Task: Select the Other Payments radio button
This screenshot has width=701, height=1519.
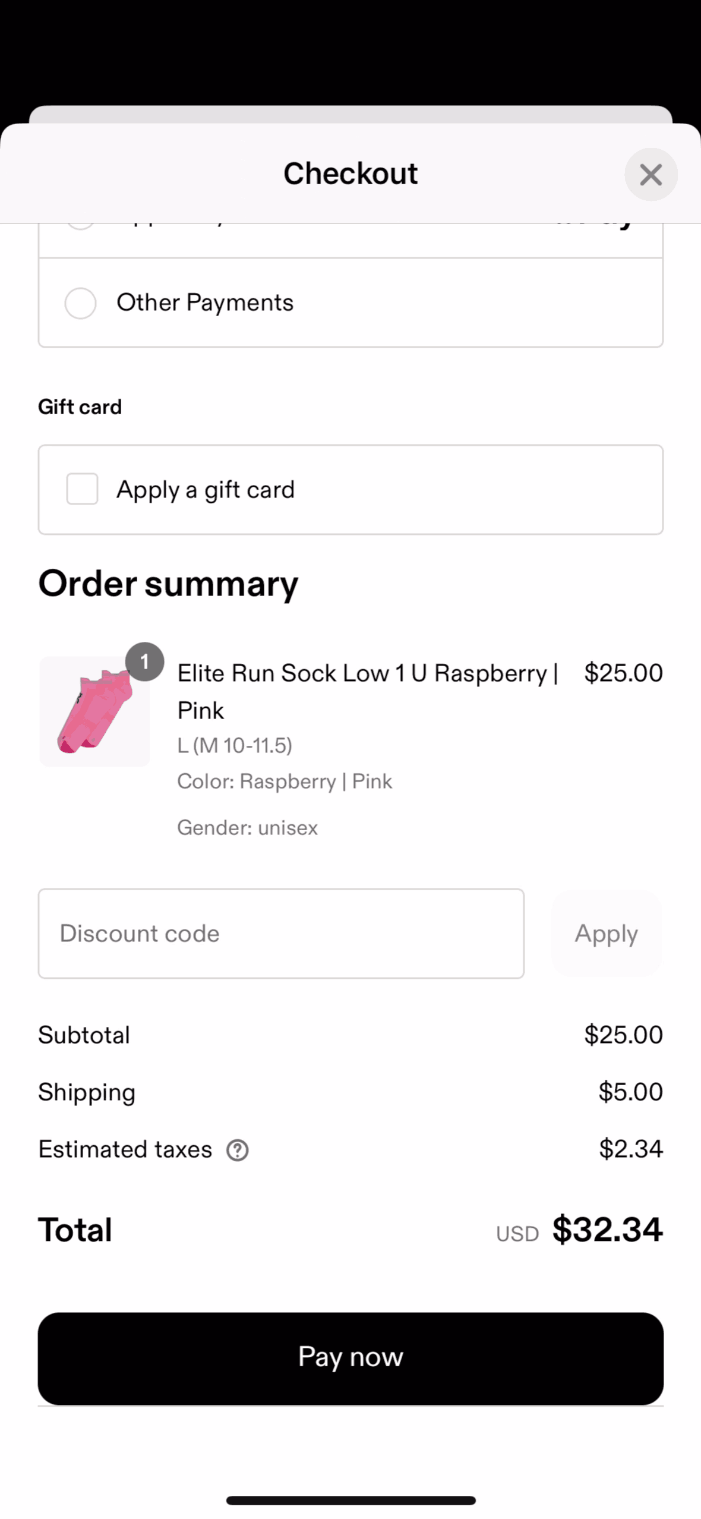Action: 80,303
